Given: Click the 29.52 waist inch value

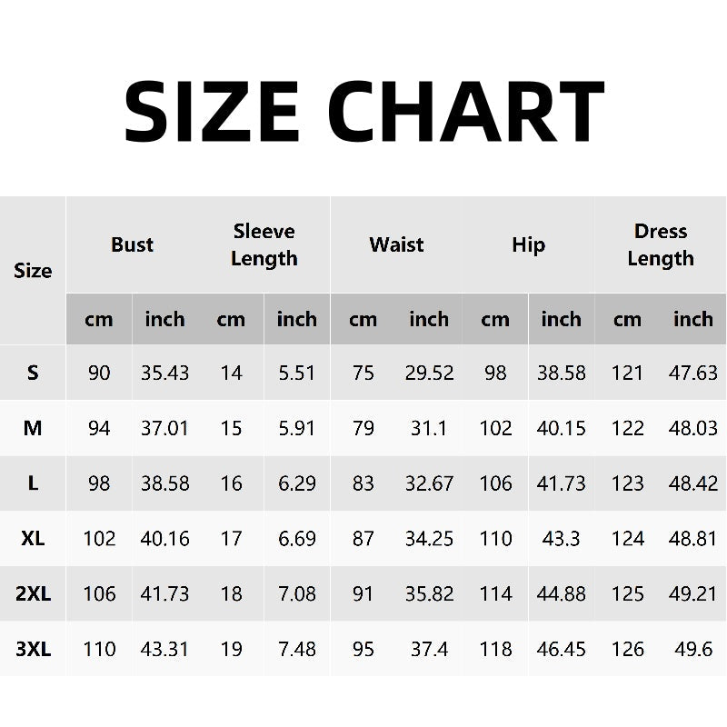Looking at the screenshot, I should (x=429, y=373).
